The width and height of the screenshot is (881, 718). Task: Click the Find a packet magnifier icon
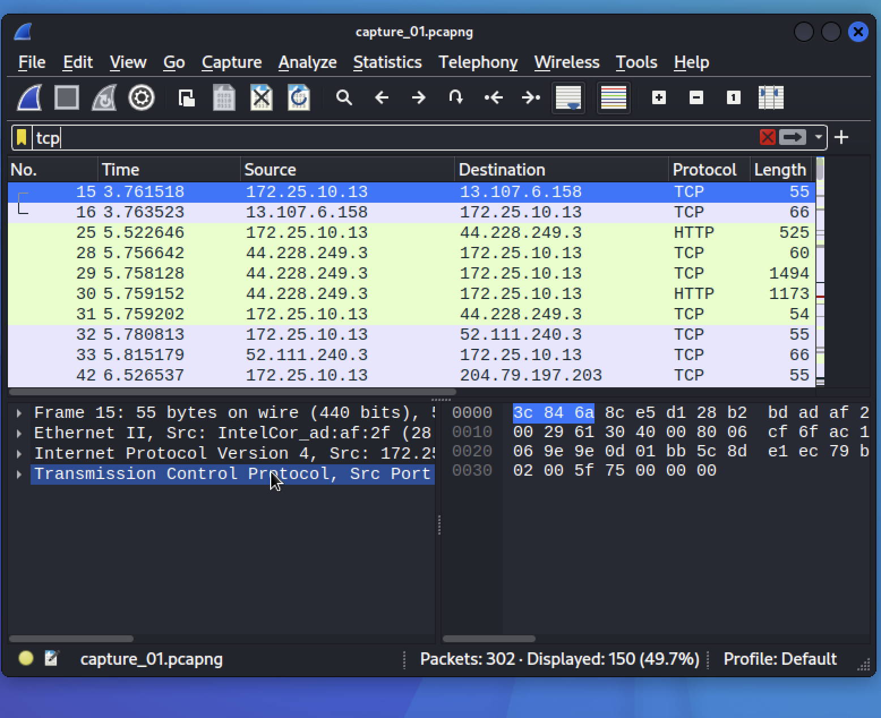tap(344, 97)
